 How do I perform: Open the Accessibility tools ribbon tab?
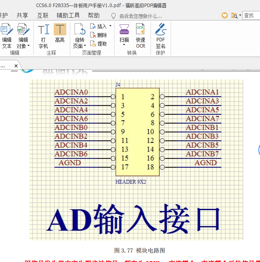coord(68,16)
